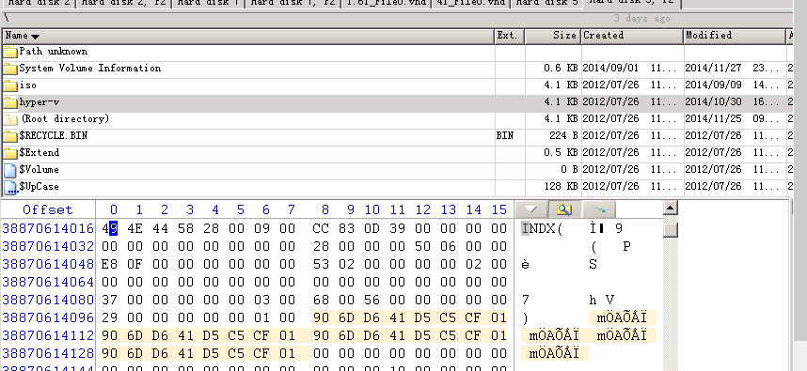807x371 pixels.
Task: Select the (Root directory) entry
Action: [x=65, y=119]
